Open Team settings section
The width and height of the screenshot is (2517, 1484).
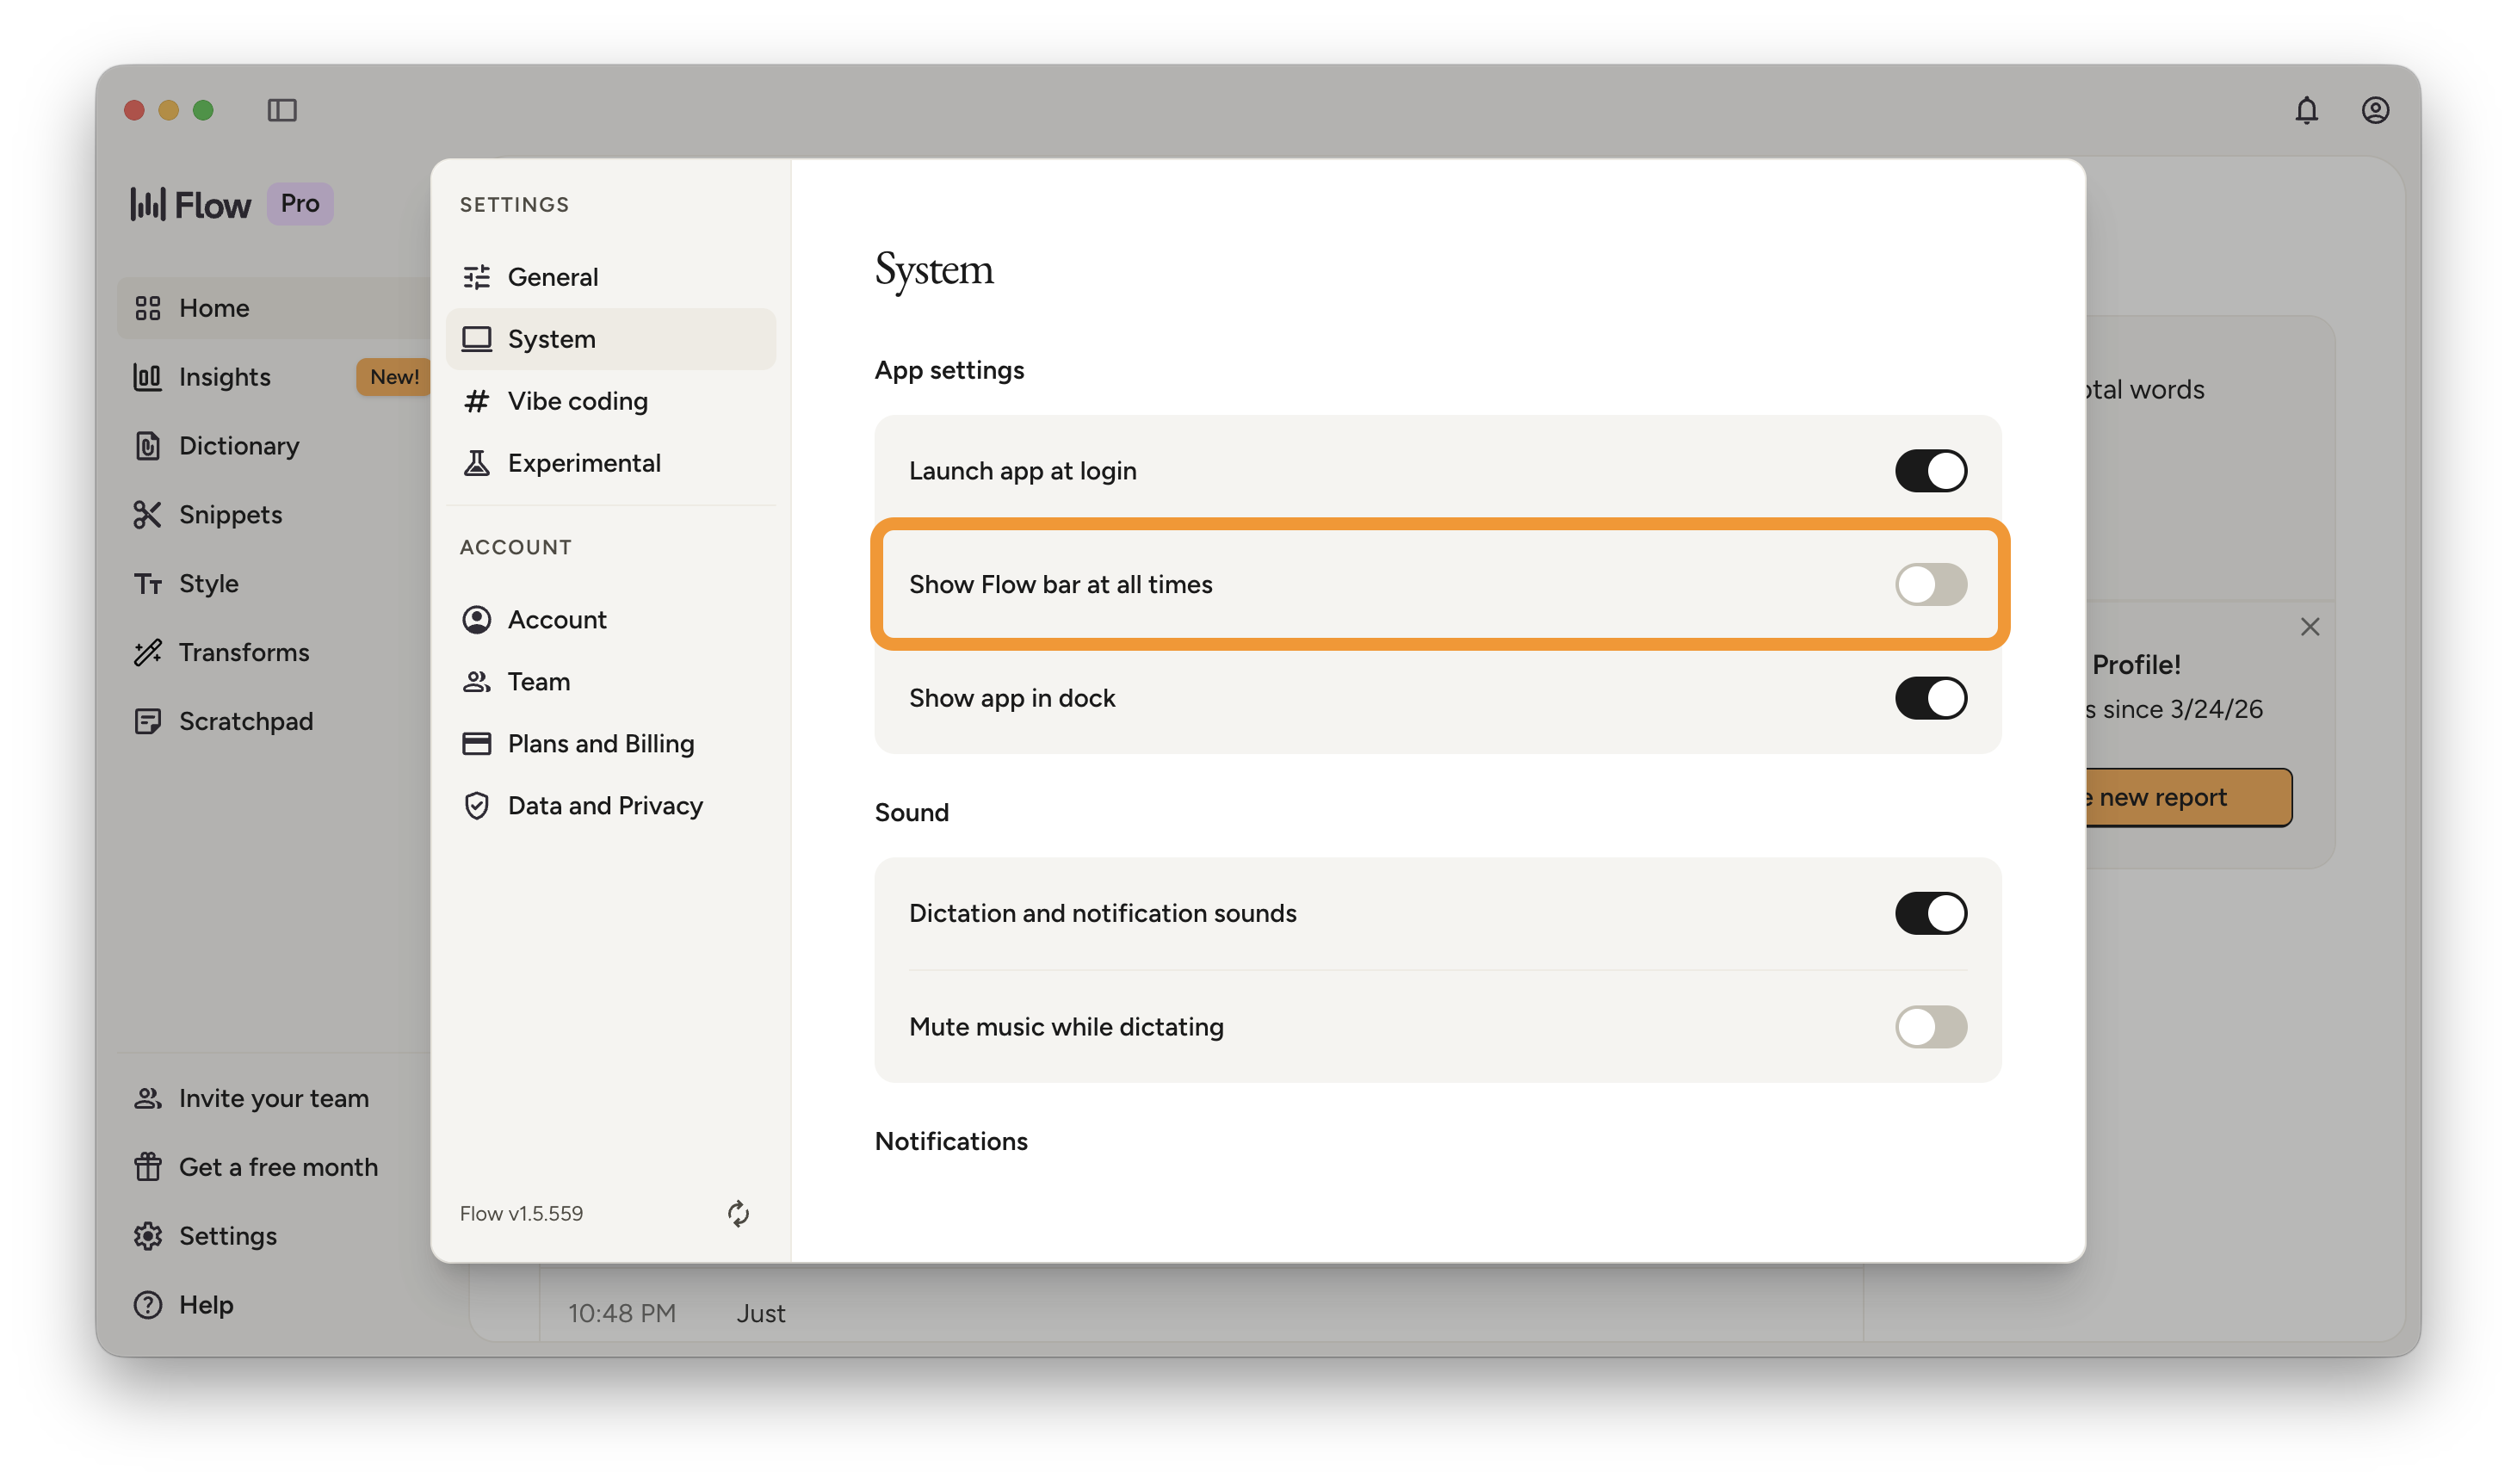[x=611, y=682]
